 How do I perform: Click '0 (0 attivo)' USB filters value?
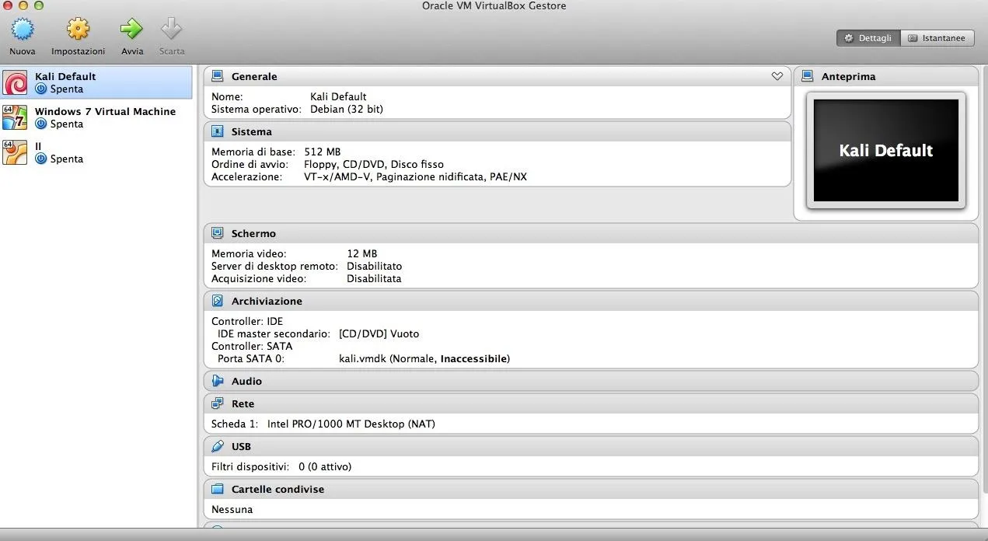(x=325, y=466)
